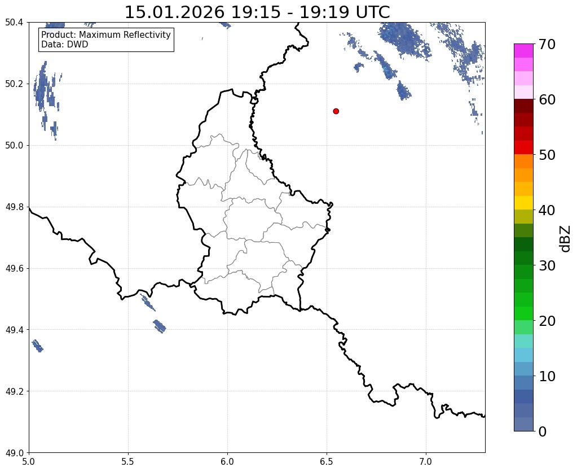Click the x-axis longitude label "7.0"

tap(426, 462)
